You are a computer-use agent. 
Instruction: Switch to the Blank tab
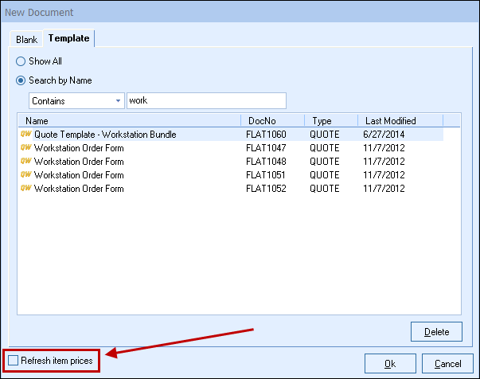(27, 39)
